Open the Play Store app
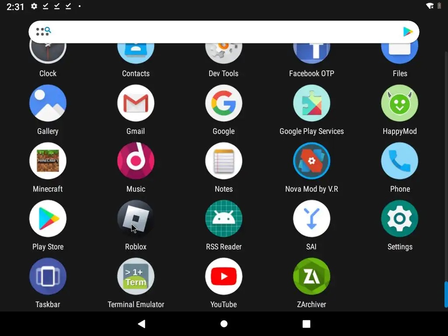 [48, 219]
